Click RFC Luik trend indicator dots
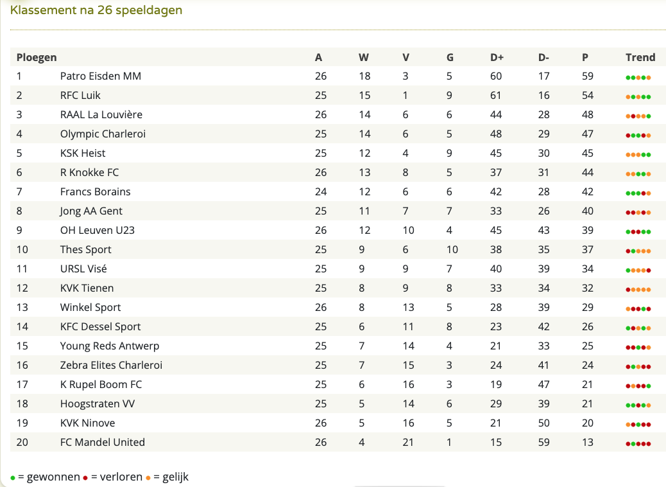Viewport: 666px width, 487px height. (638, 97)
